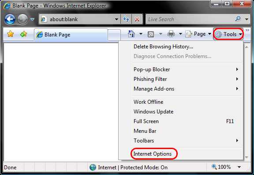Expand the zoom level dropdown arrow
The width and height of the screenshot is (254, 175).
(x=239, y=167)
